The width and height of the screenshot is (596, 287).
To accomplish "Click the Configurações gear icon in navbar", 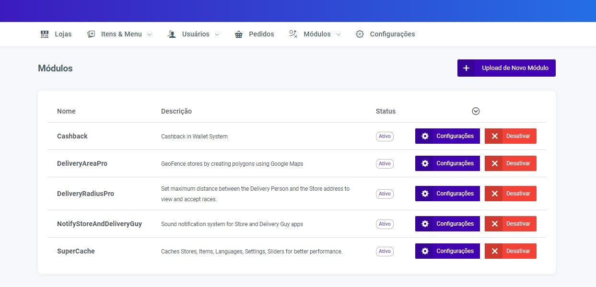I will pos(360,34).
